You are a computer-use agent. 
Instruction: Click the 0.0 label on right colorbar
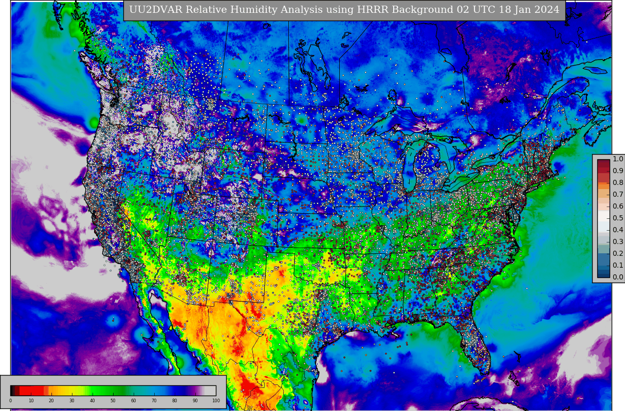click(618, 277)
